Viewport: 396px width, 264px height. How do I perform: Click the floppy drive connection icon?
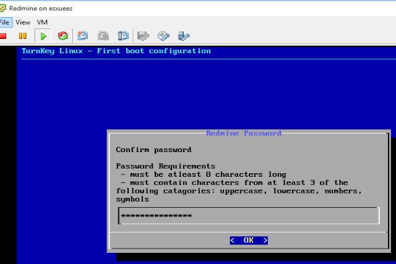[143, 36]
